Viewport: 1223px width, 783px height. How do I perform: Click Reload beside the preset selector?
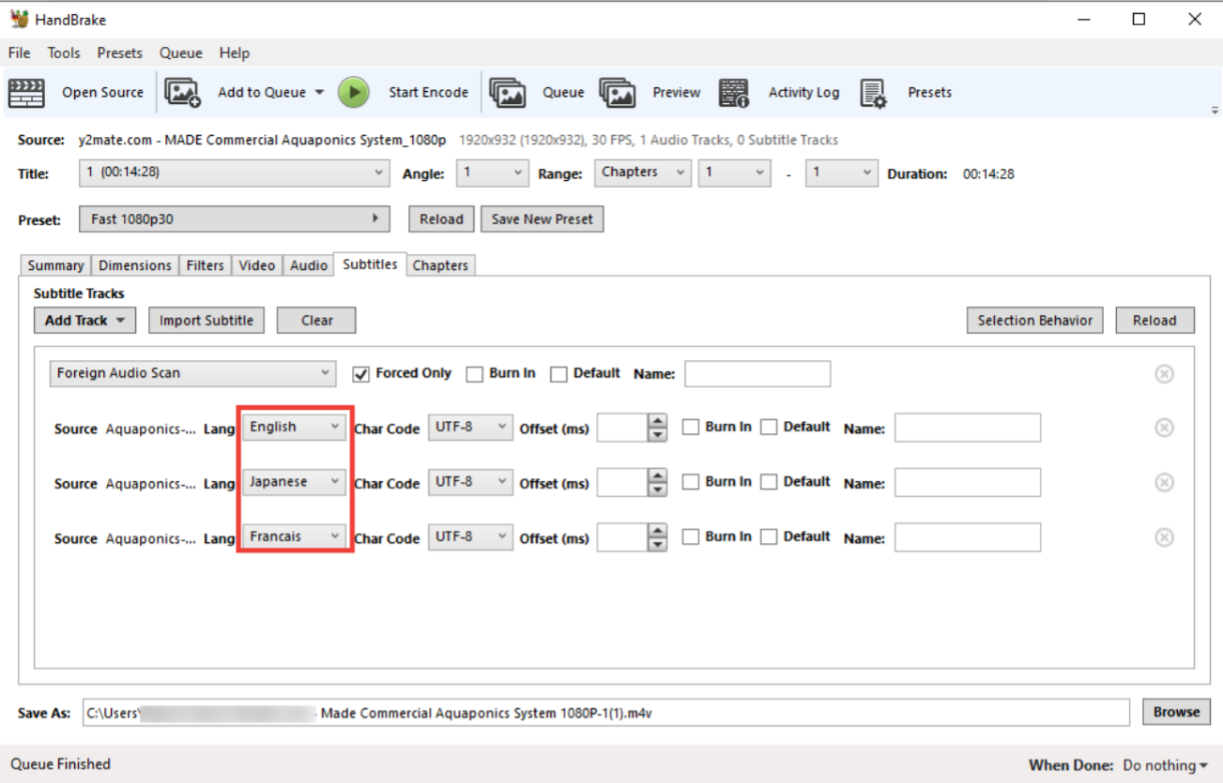pyautogui.click(x=441, y=219)
